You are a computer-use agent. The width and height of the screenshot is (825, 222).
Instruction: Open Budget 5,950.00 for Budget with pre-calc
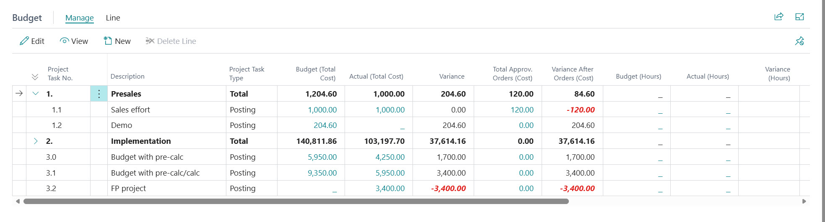coord(322,157)
